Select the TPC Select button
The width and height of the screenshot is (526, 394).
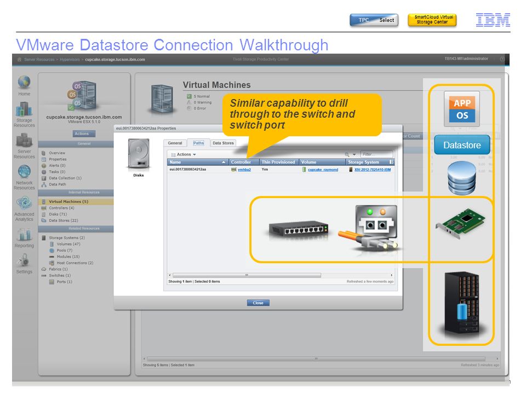(x=374, y=20)
